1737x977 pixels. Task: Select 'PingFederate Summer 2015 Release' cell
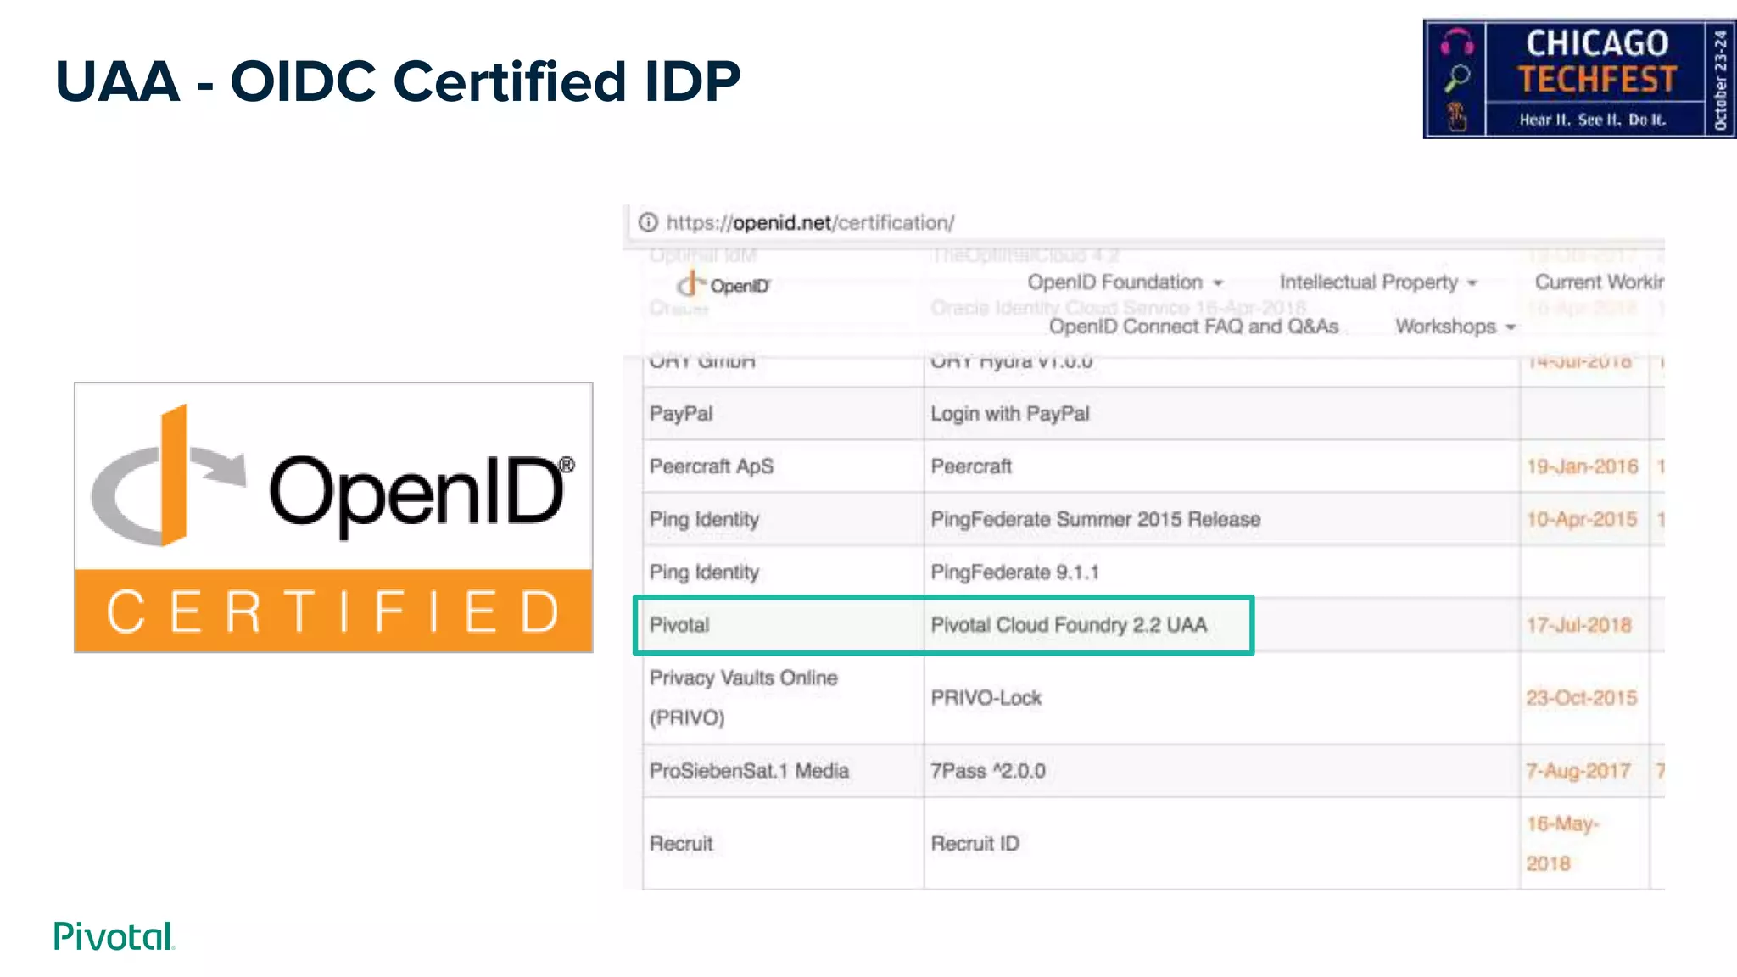pyautogui.click(x=1221, y=519)
